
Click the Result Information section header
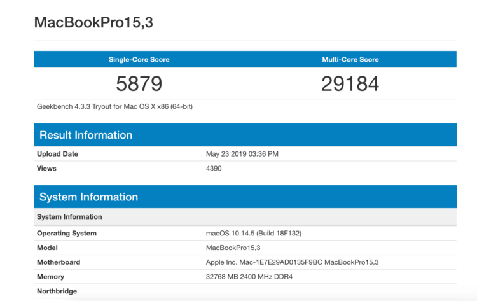click(245, 135)
